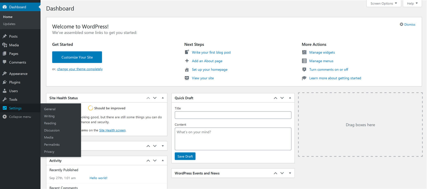Focus the What's on your mind content box
Image resolution: width=427 pixels, height=189 pixels.
coord(233,139)
